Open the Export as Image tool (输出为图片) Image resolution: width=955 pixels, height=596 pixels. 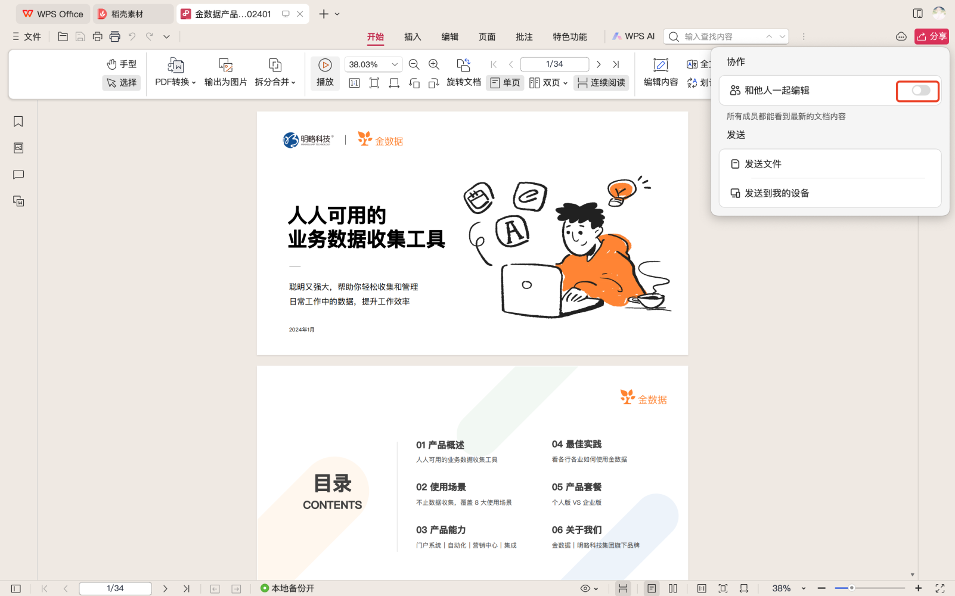pyautogui.click(x=225, y=73)
